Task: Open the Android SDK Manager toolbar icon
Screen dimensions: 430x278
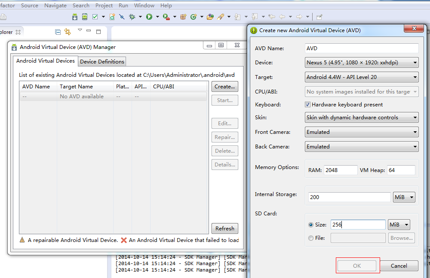Action: (x=74, y=17)
